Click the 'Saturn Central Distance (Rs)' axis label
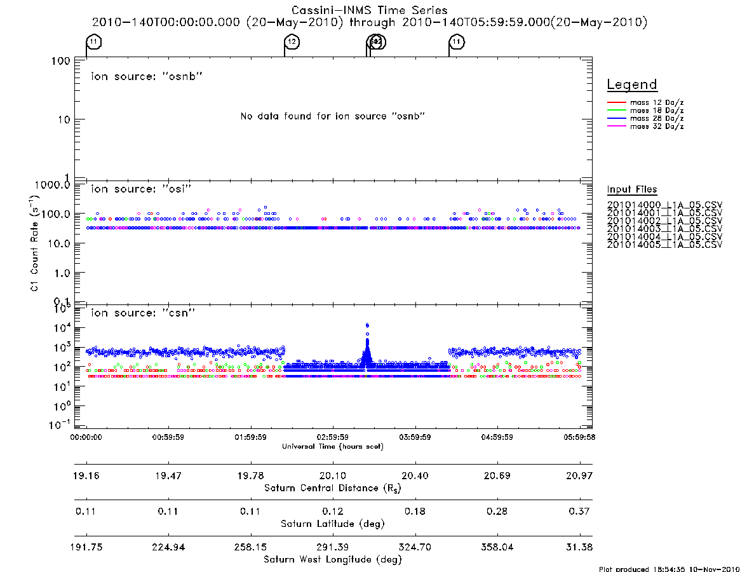740x572 pixels. 333,488
